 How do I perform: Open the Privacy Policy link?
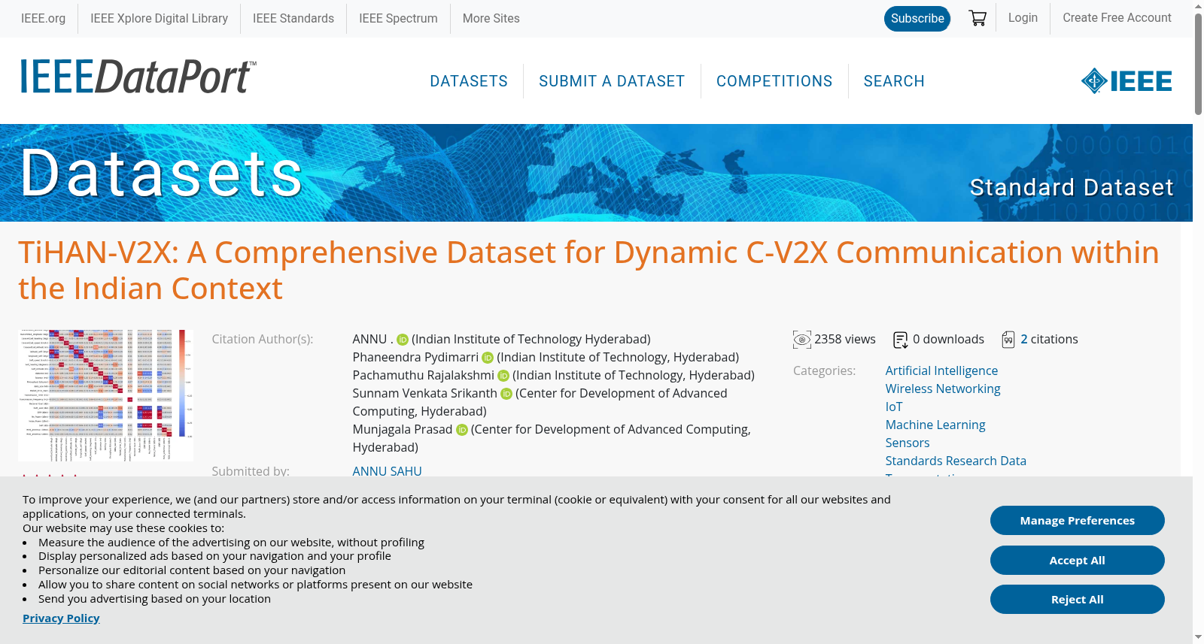click(61, 618)
